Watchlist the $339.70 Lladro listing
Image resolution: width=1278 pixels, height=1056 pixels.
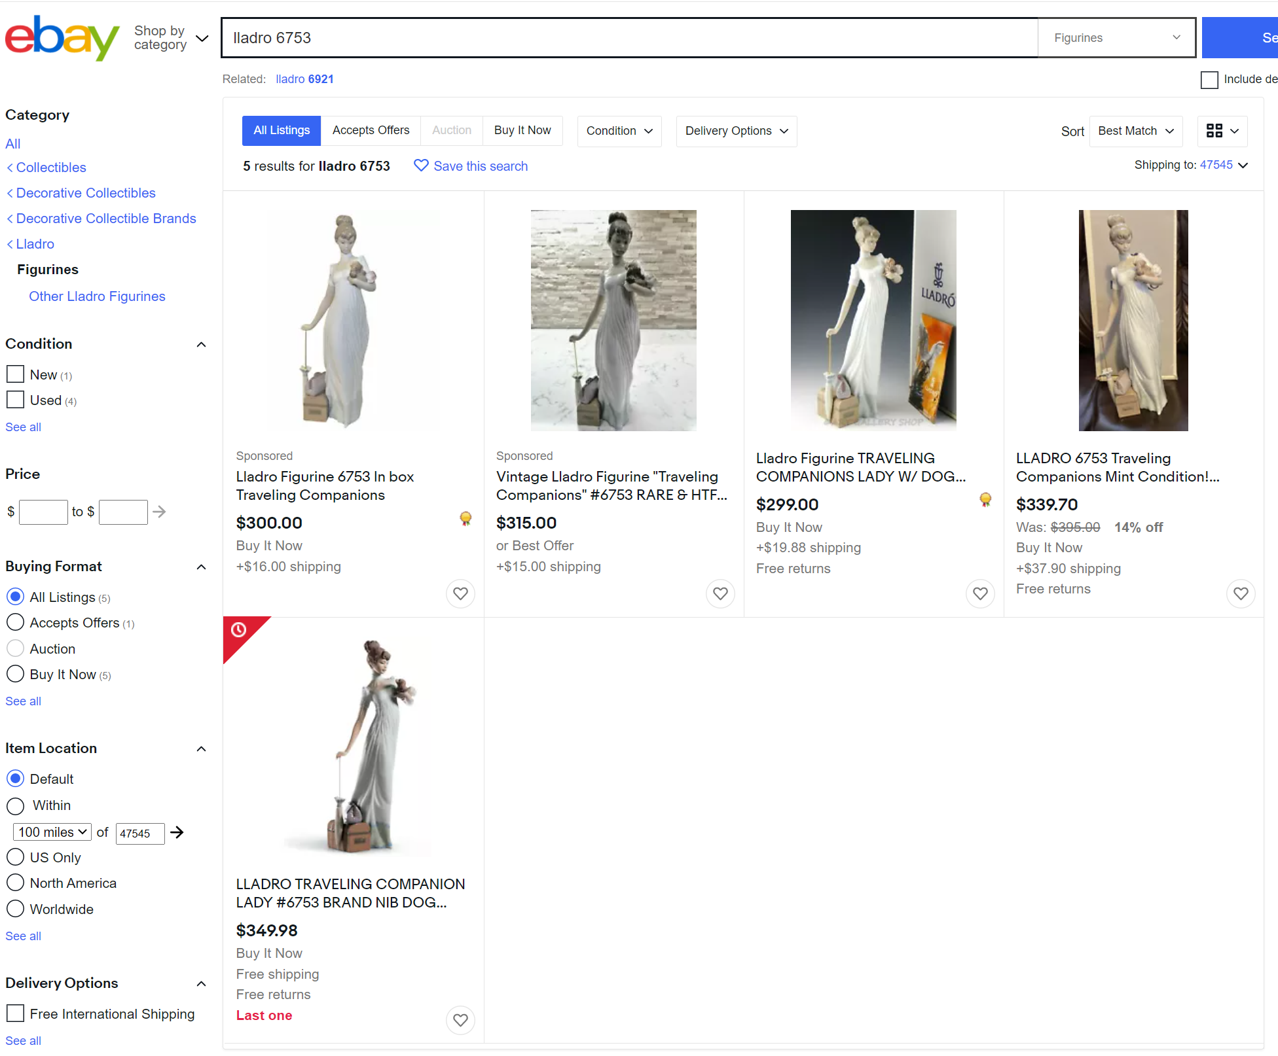[x=1240, y=593]
